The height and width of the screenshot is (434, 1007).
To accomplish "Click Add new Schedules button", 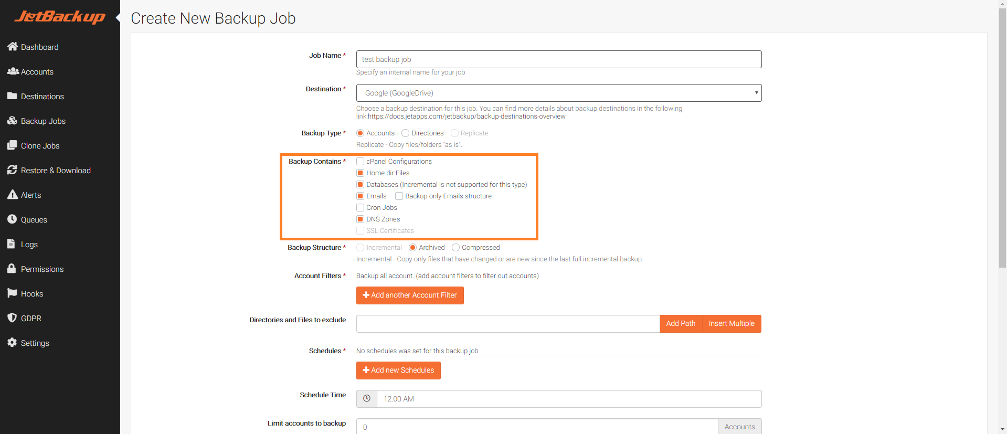I will click(x=398, y=371).
